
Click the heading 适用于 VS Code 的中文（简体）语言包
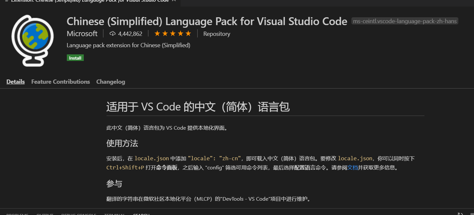[198, 107]
